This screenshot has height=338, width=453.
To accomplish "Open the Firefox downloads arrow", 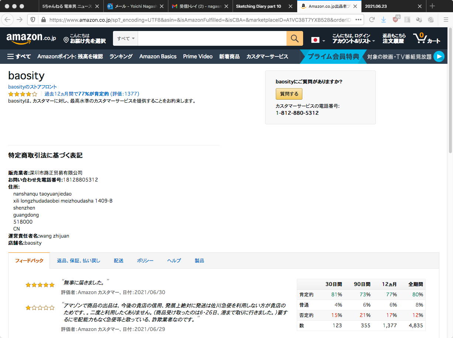I will coord(384,20).
